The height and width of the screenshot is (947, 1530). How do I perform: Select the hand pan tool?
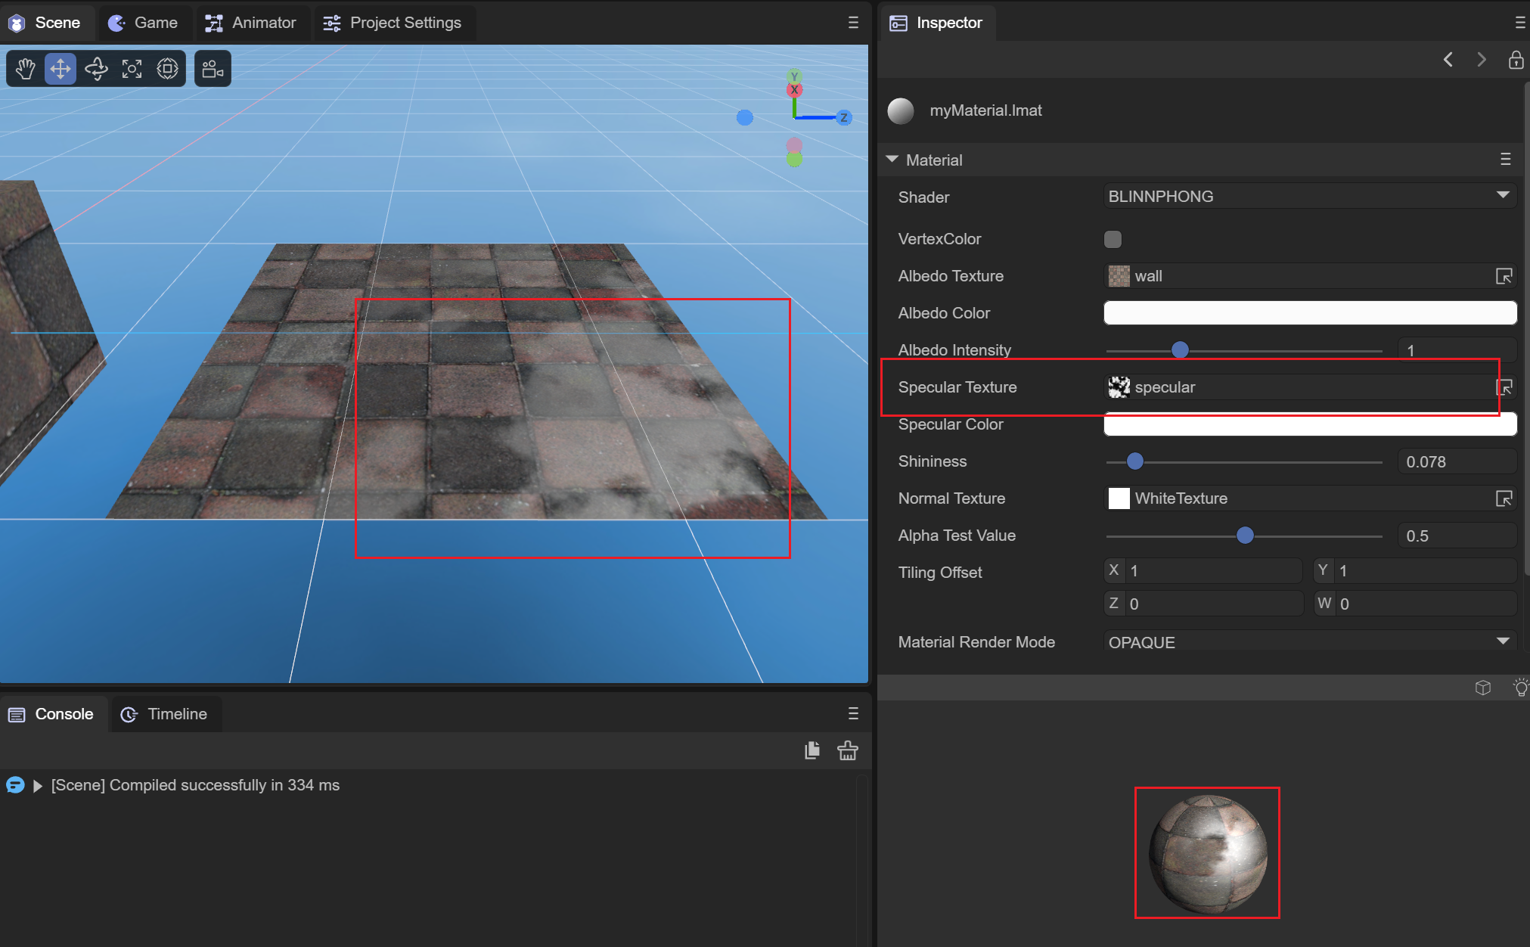[25, 69]
